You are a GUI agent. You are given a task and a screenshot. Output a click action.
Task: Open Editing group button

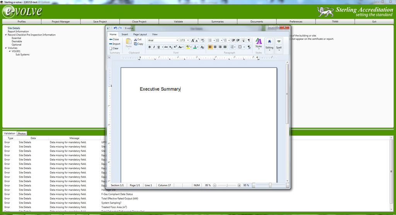(x=269, y=45)
